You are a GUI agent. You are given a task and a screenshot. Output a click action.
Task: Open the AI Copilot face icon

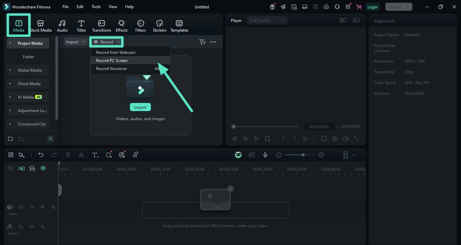coord(238,155)
